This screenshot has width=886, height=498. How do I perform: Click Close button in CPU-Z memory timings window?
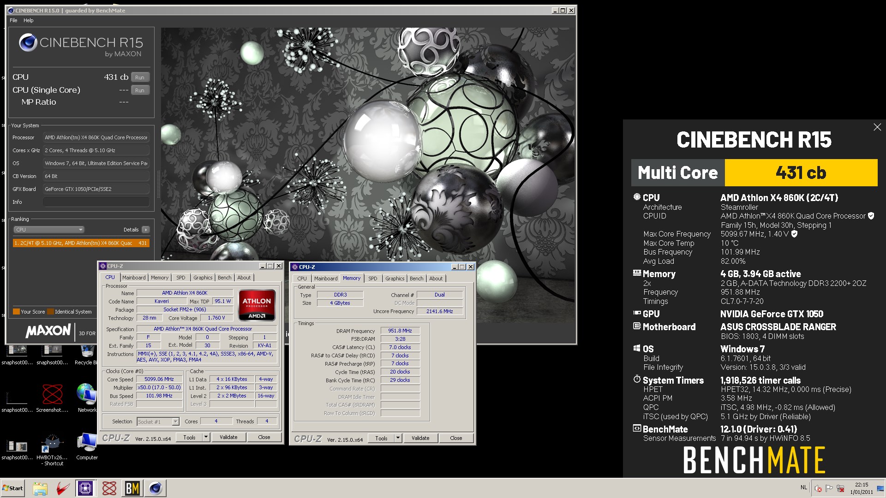click(x=456, y=438)
